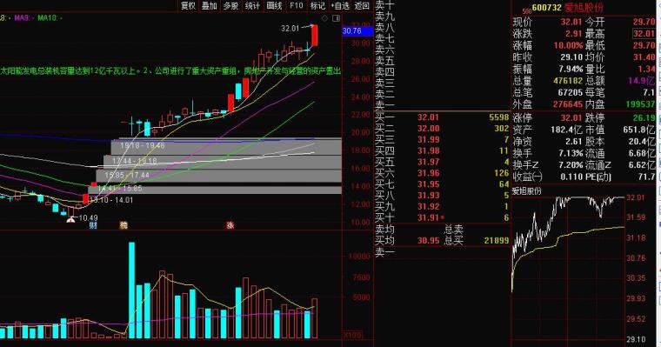Click the blue 财 marker under chart
Screen dimensions: 661x347
coord(93,225)
